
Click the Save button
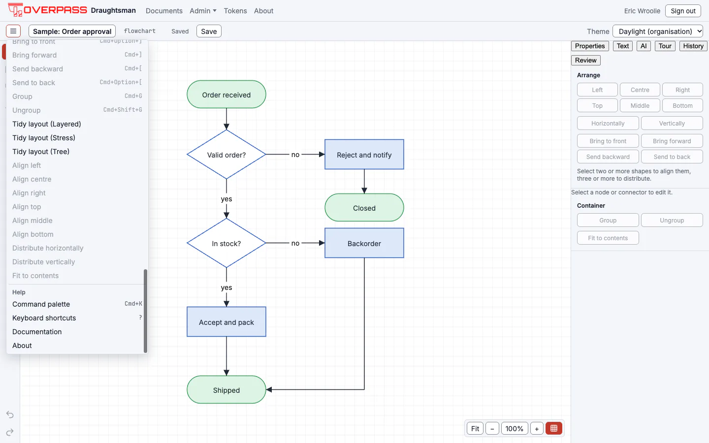click(209, 31)
